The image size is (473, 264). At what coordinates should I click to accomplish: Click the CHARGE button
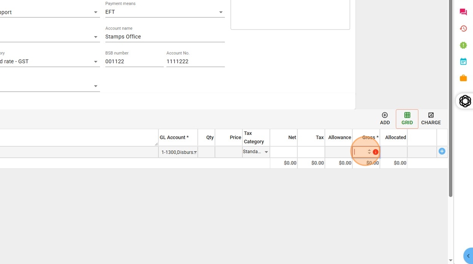(x=431, y=119)
